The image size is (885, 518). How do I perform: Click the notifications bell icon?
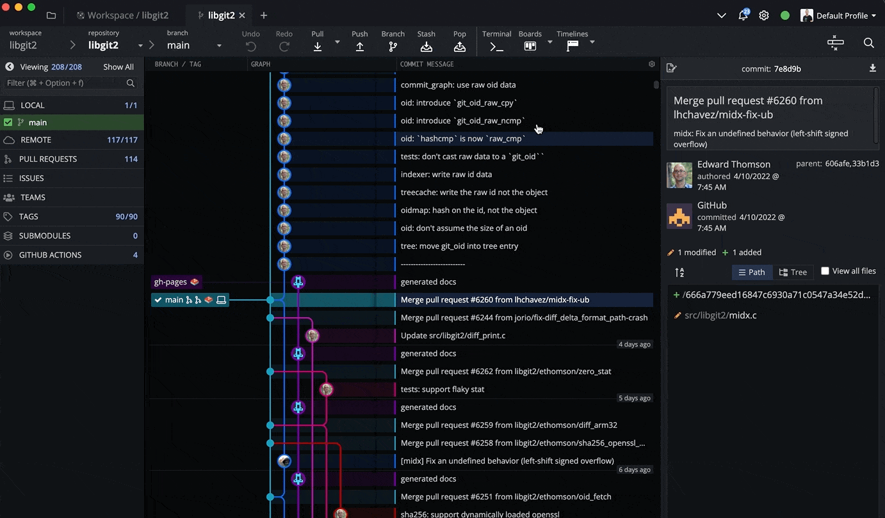pyautogui.click(x=743, y=15)
